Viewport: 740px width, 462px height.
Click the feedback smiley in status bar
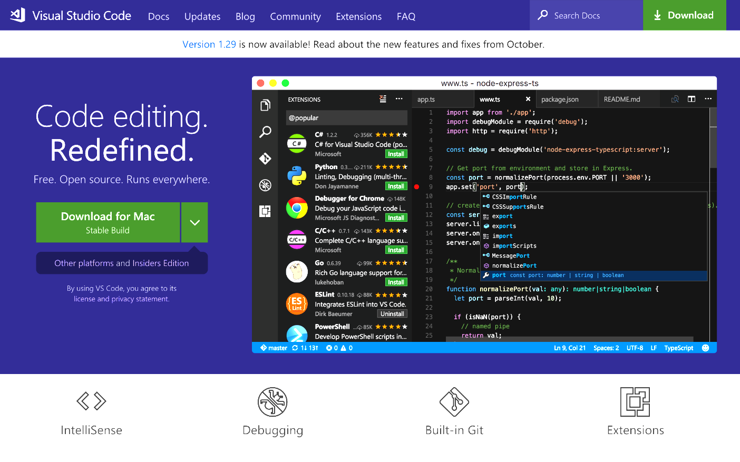tap(706, 348)
